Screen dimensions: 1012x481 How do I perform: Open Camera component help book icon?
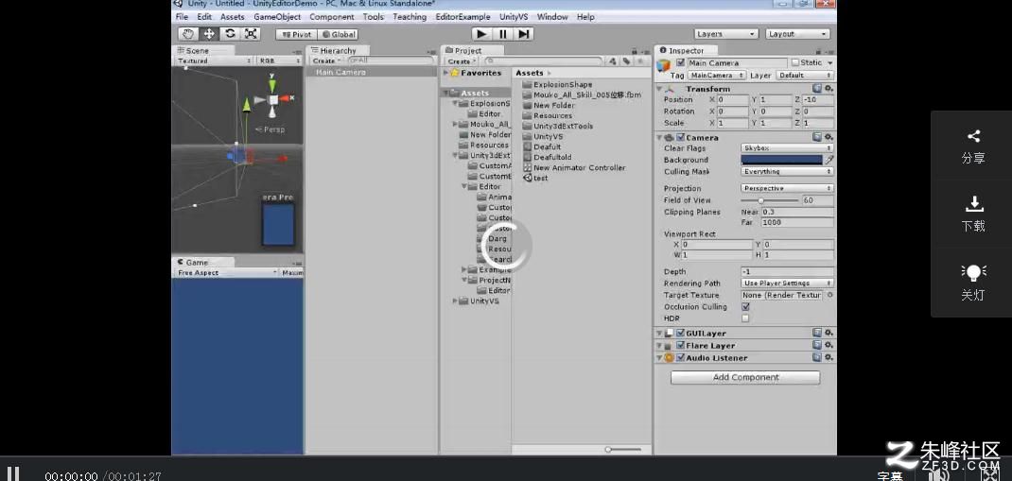coord(817,137)
